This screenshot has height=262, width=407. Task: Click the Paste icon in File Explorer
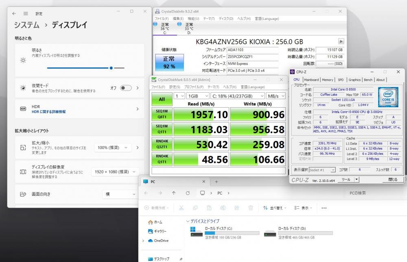(209, 208)
